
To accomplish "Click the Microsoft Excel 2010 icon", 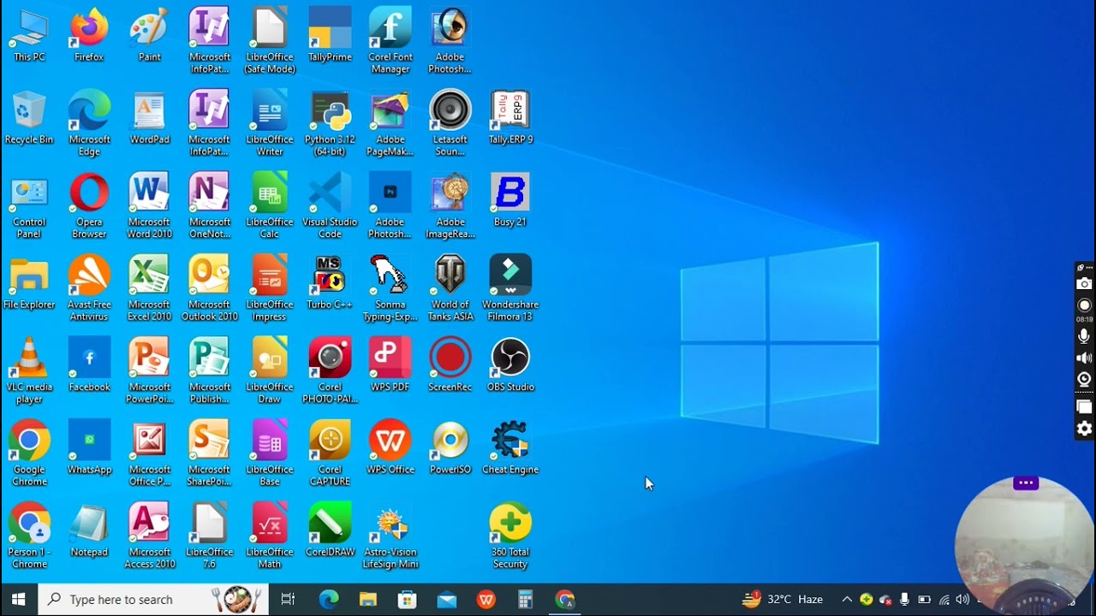I will pos(149,289).
